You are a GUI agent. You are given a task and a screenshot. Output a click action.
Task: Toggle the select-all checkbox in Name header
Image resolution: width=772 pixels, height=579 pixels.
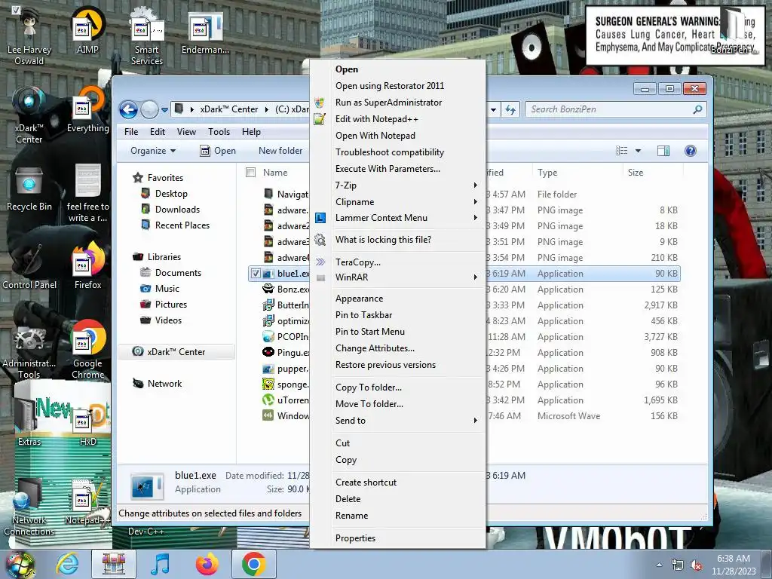point(250,173)
